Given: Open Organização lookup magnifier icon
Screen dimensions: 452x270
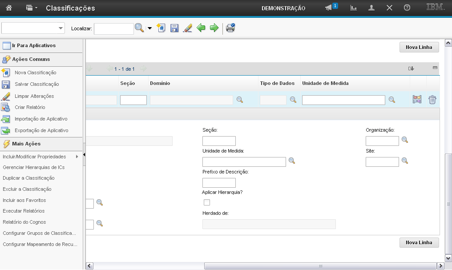Looking at the screenshot, I should pyautogui.click(x=405, y=140).
